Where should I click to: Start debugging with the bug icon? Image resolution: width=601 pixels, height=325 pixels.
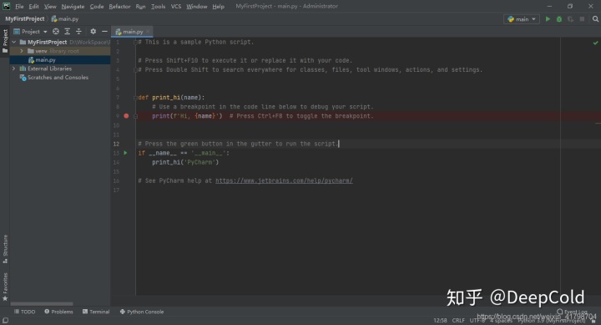tap(559, 19)
